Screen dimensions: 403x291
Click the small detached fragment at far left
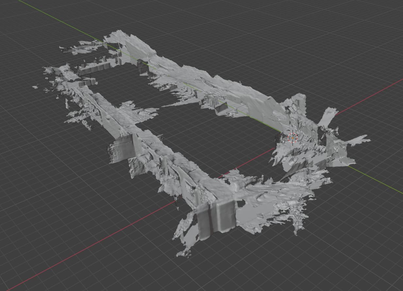tap(35, 87)
